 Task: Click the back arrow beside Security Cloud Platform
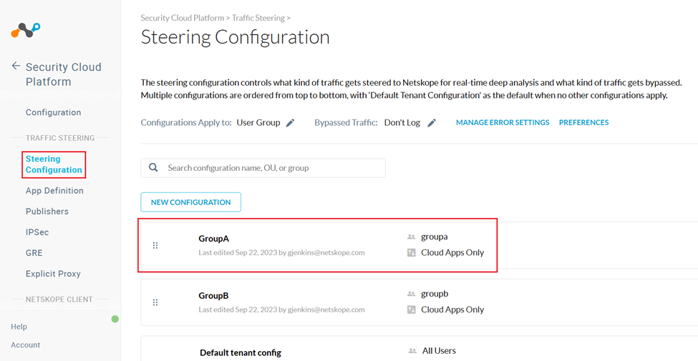[16, 66]
